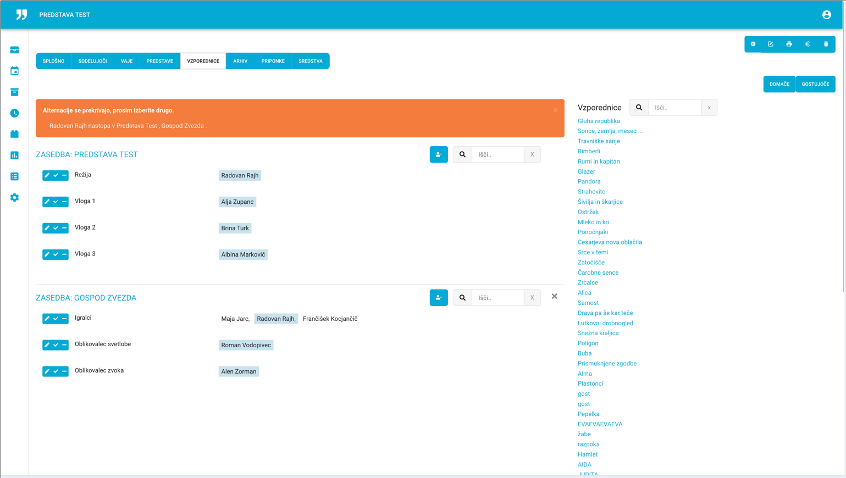Dismiss the orange overlap warning alert
The height and width of the screenshot is (478, 846).
(555, 110)
